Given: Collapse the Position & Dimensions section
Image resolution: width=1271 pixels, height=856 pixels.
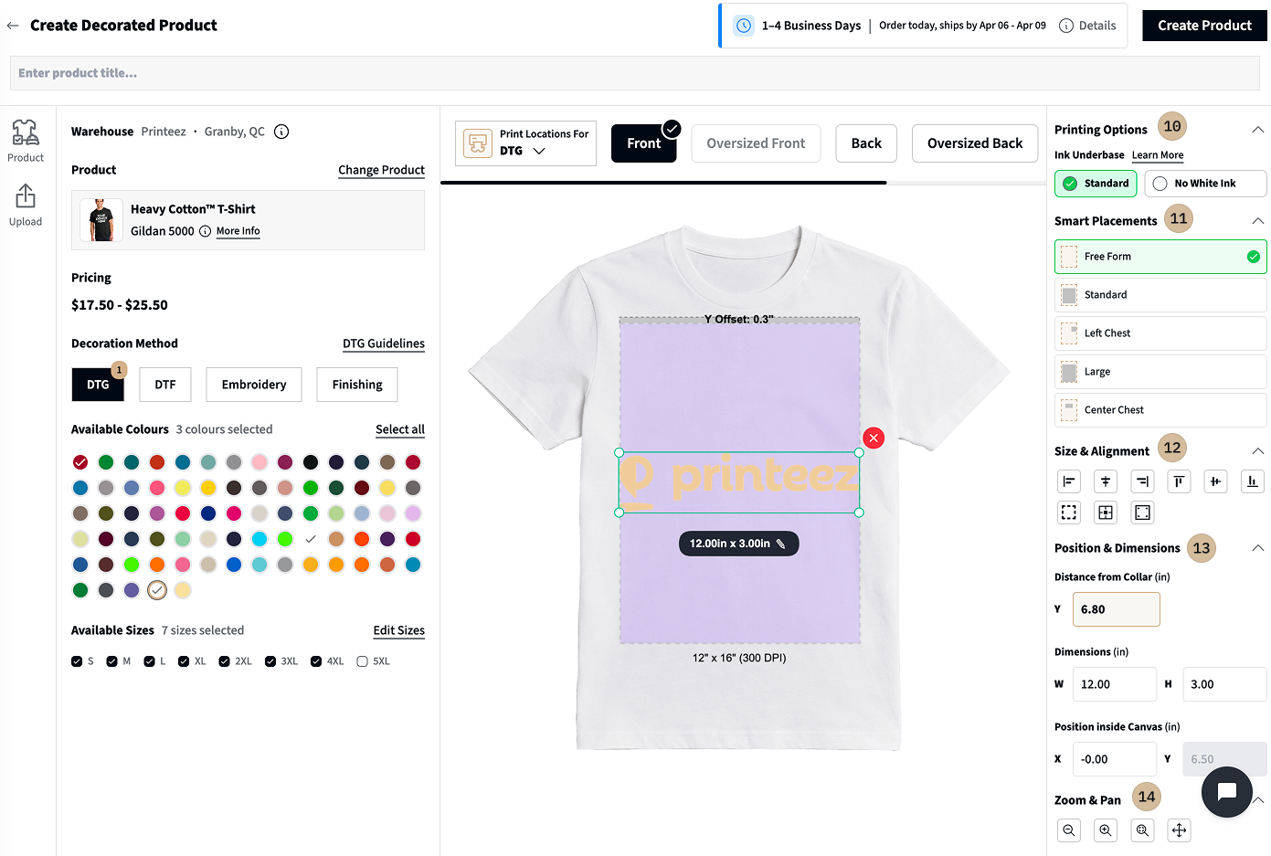Looking at the screenshot, I should (1257, 548).
